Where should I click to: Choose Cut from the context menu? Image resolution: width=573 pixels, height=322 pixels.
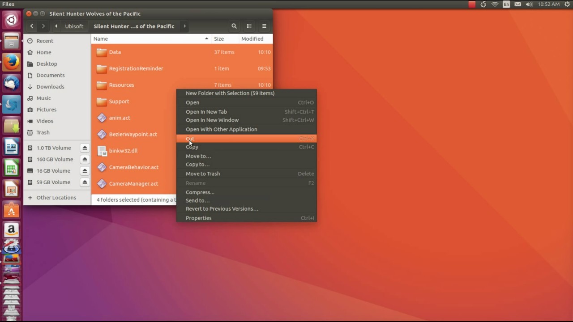click(x=247, y=139)
